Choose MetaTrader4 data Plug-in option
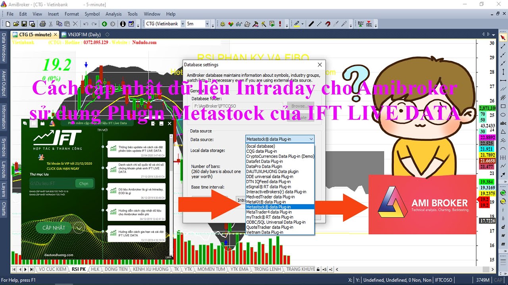 click(x=280, y=212)
